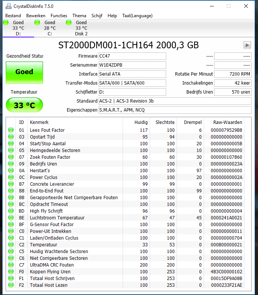Click status icon of Totaal Host Lezen row

(11, 285)
